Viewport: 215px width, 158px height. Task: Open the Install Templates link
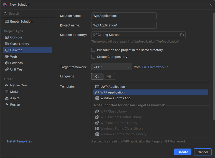point(21,141)
